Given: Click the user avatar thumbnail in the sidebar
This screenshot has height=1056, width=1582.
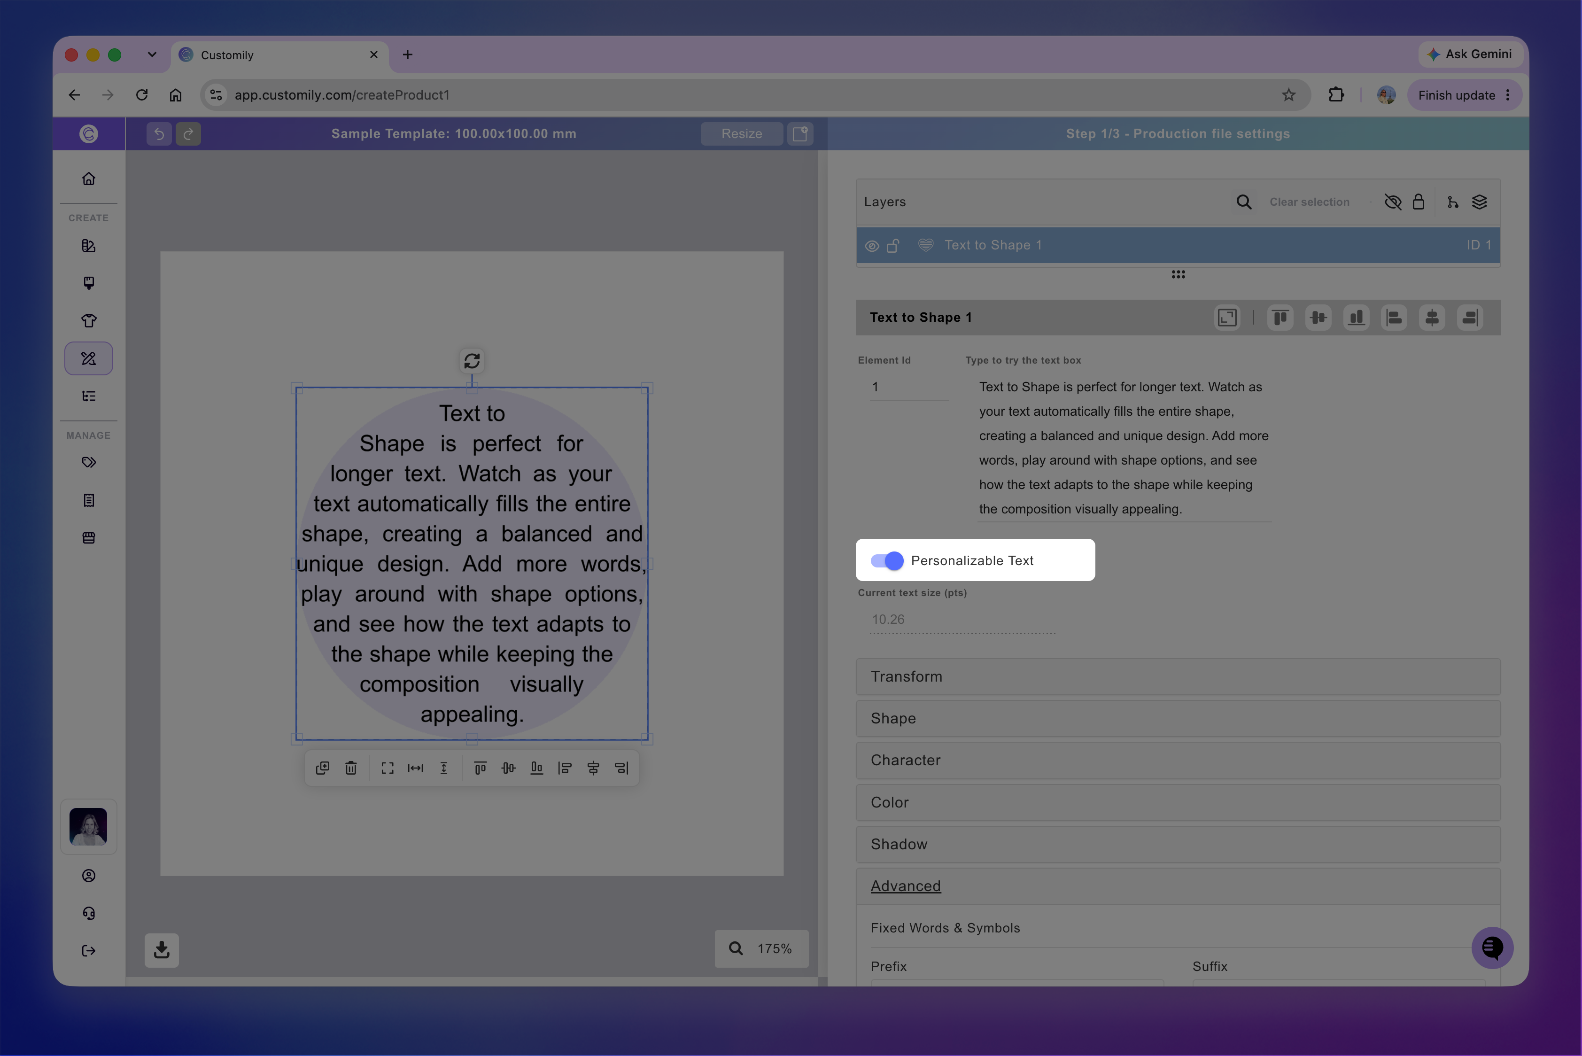Looking at the screenshot, I should click(88, 827).
